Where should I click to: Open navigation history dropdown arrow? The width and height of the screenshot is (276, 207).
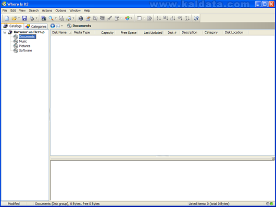(x=62, y=26)
